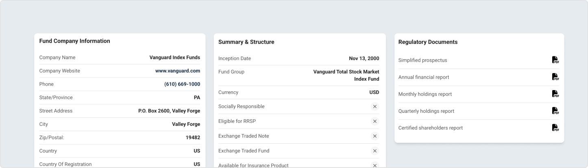Screen dimensions: 588x168
Task: Click the Vanguard Total Stock Market Index Fund value
Action: pos(346,75)
